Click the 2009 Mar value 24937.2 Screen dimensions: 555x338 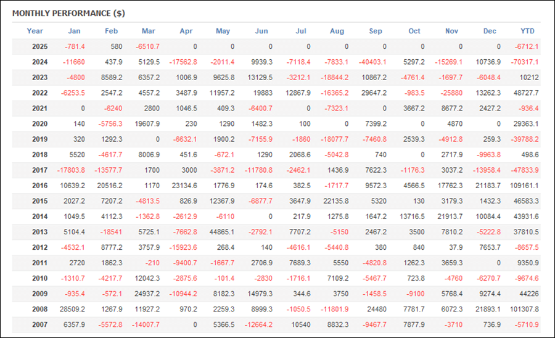147,294
